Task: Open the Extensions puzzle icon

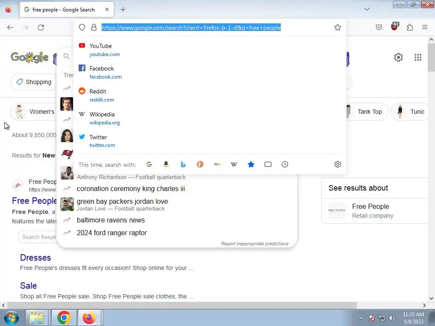Action: (410, 27)
